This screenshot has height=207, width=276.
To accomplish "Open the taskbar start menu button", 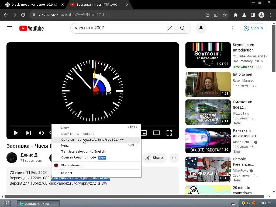I will coord(7,203).
